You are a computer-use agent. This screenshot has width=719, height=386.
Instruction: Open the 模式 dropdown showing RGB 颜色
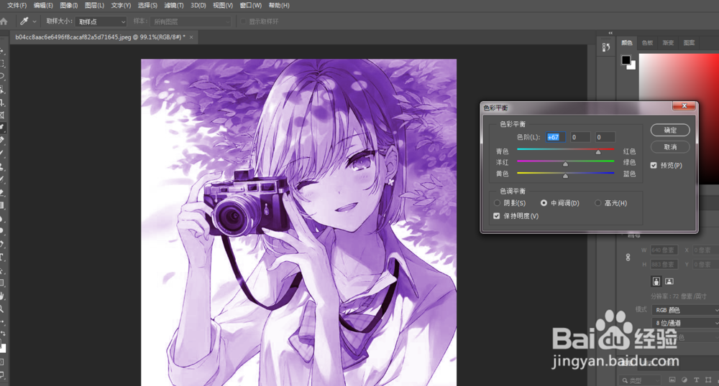[x=685, y=310]
